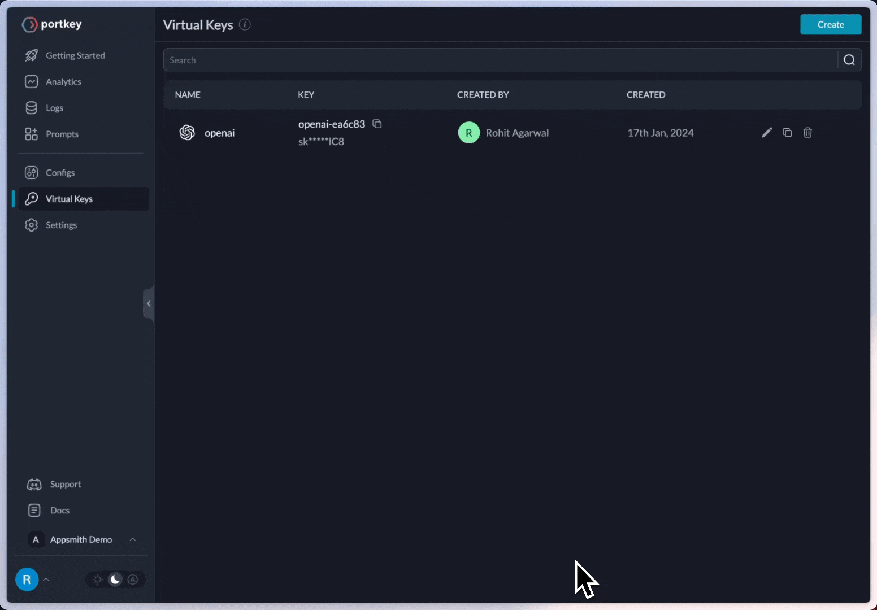Click the Rohit Agarwal green avatar

tap(468, 133)
